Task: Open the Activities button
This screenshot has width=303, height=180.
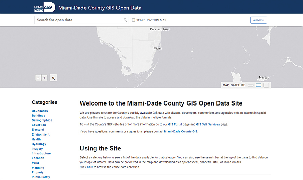Action: pyautogui.click(x=259, y=20)
